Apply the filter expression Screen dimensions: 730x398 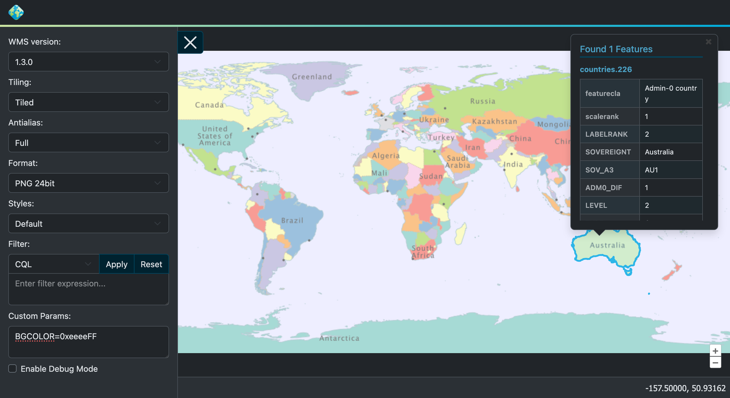click(x=117, y=264)
